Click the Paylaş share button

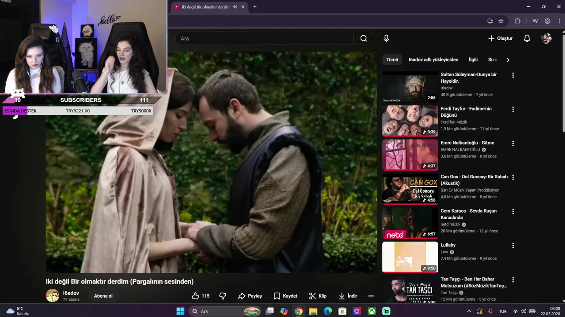coord(250,296)
